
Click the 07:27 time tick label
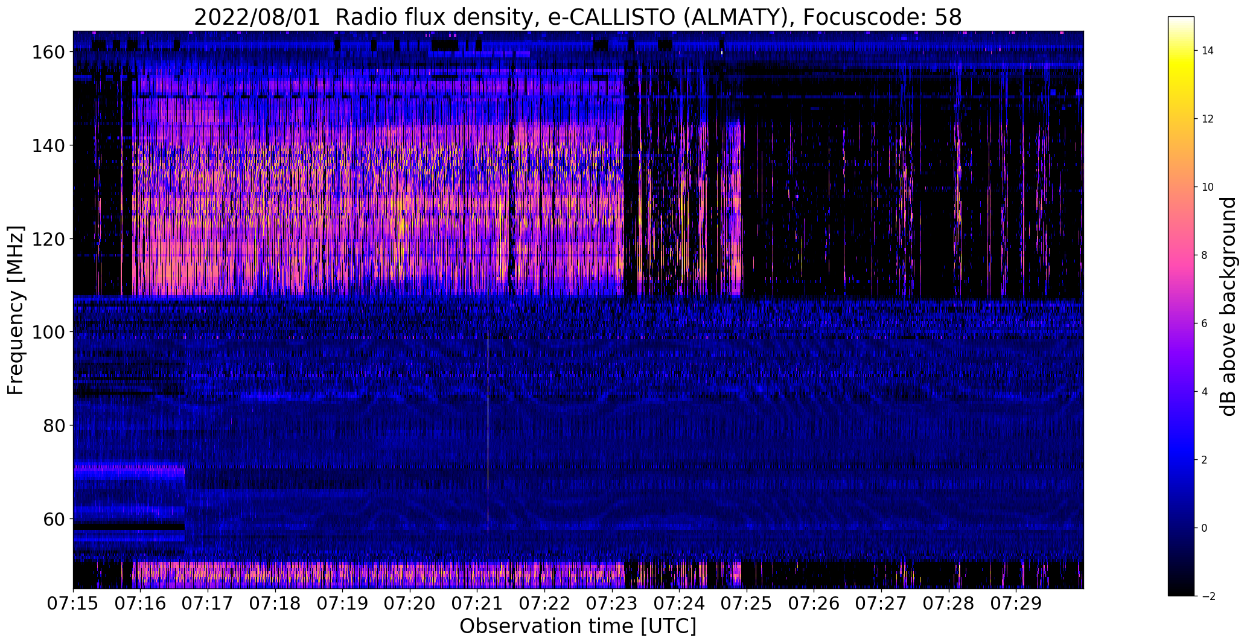881,604
